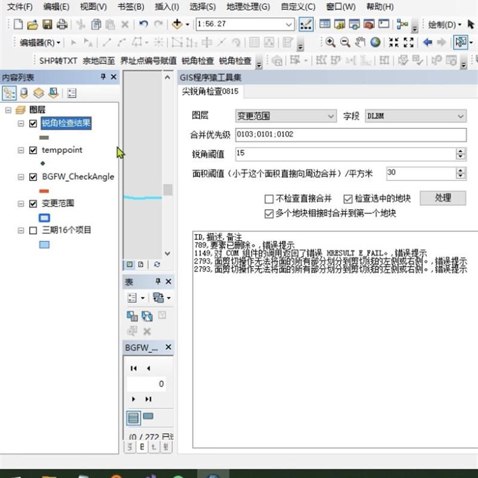This screenshot has height=478, width=478.
Task: Click the Full Extent globe icon
Action: tap(375, 43)
